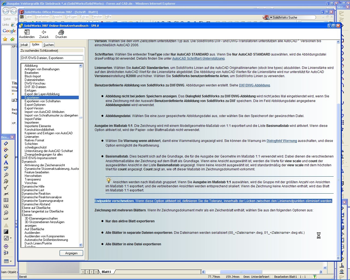Select index entry 'Export der Layer-Abbildung'
This screenshot has width=350, height=280.
(x=42, y=94)
